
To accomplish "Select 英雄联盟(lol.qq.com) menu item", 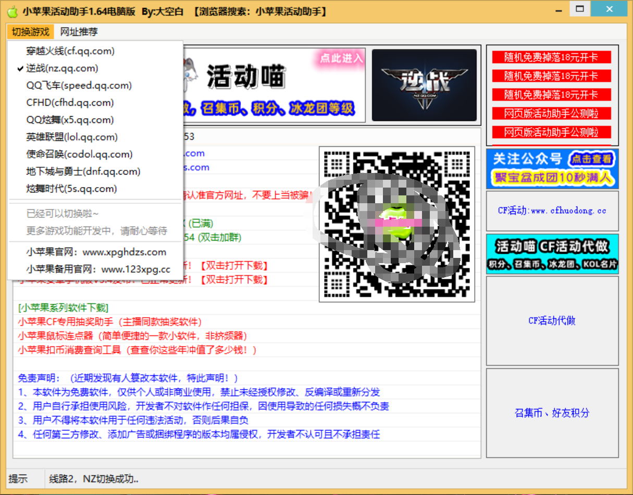I will pyautogui.click(x=96, y=137).
